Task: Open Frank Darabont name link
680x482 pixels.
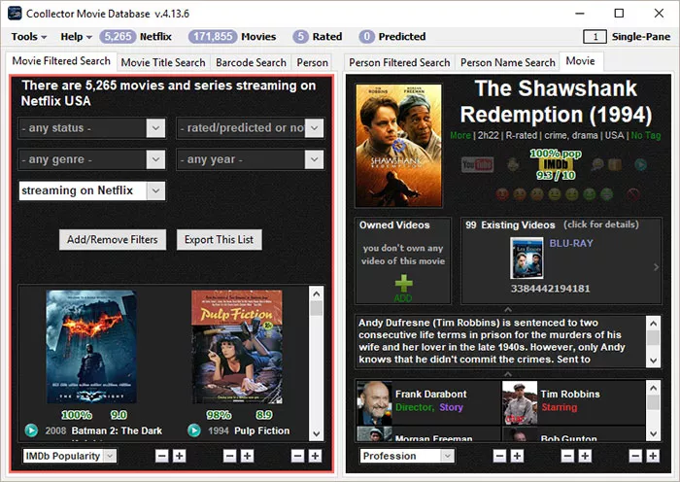Action: 431,394
